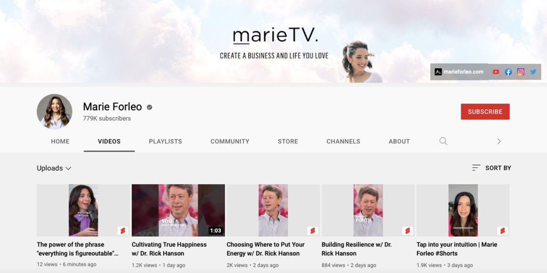547x273 pixels.
Task: Open 'The power of the phrase' video title
Action: click(x=77, y=249)
